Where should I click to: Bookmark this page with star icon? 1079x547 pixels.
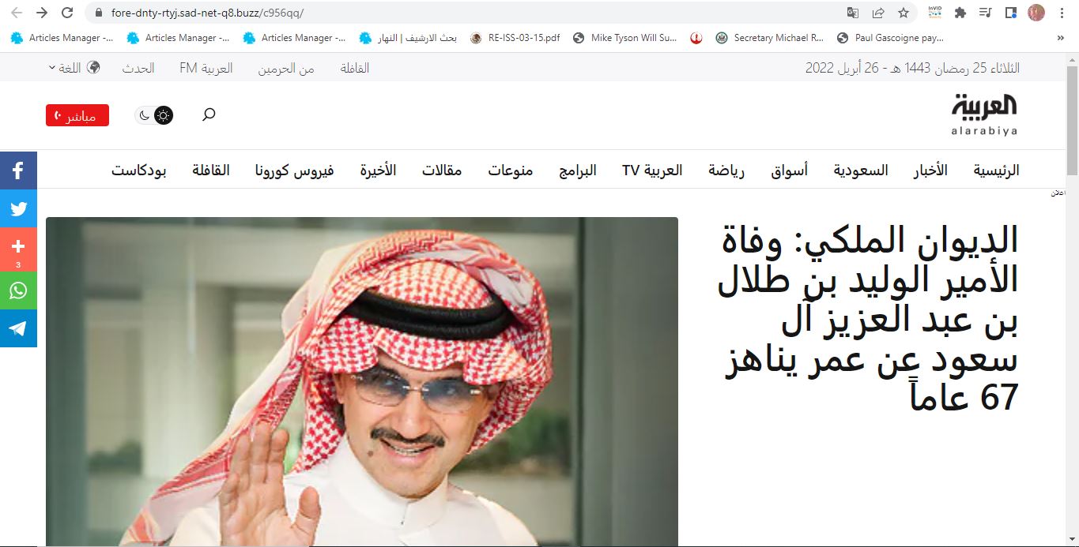[x=903, y=13]
